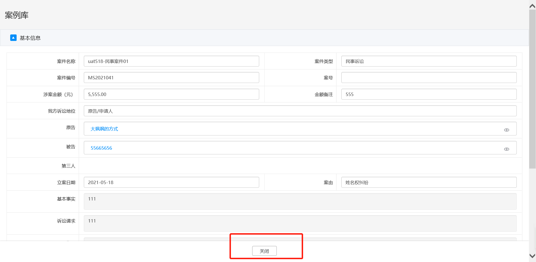Viewport: 536px width, 262px height.
Task: Click the 案件类型 field showing 民事诉讼
Action: 428,61
